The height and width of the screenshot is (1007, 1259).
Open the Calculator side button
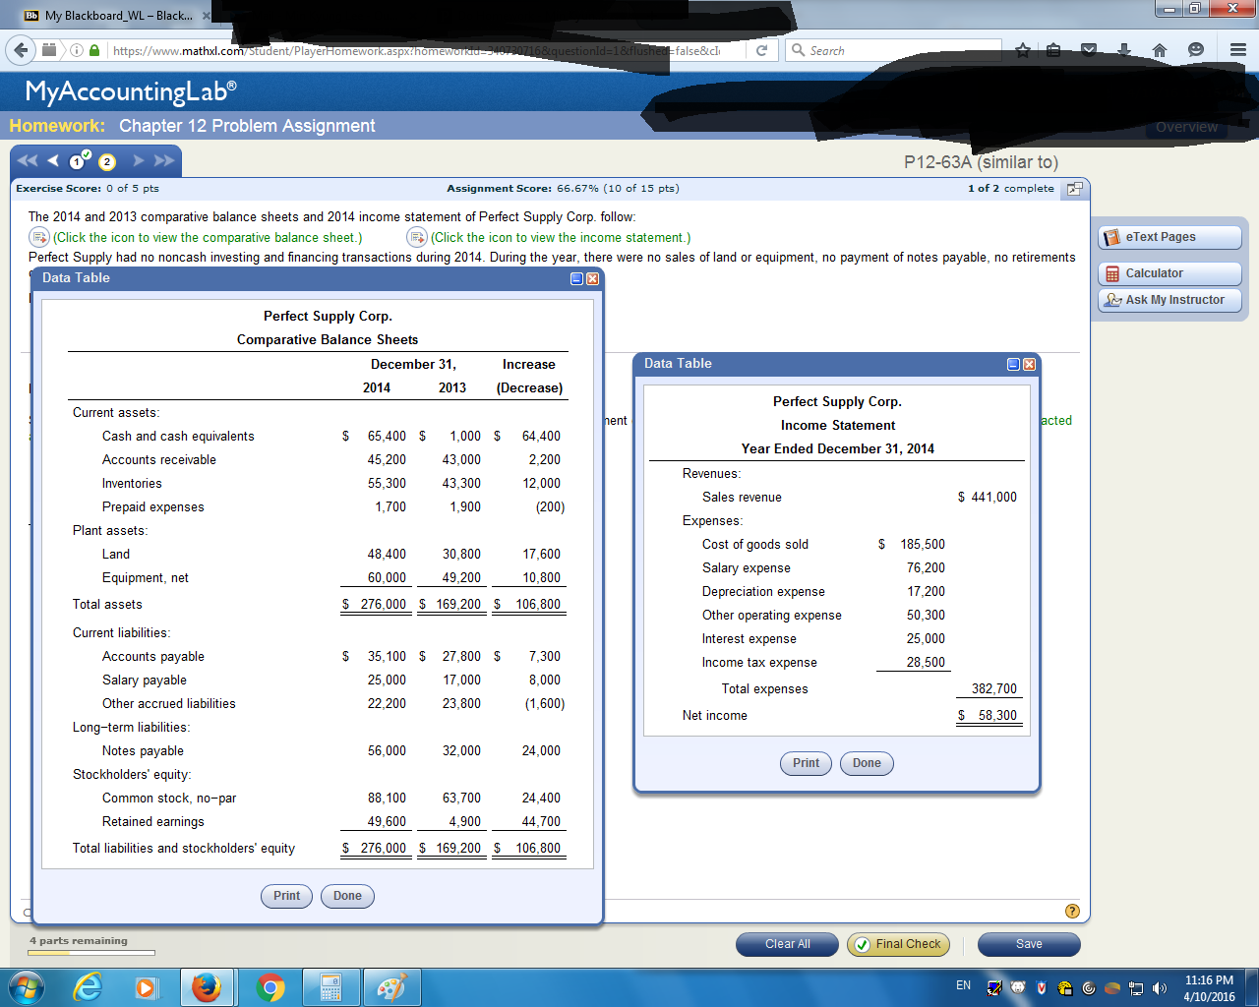1170,273
